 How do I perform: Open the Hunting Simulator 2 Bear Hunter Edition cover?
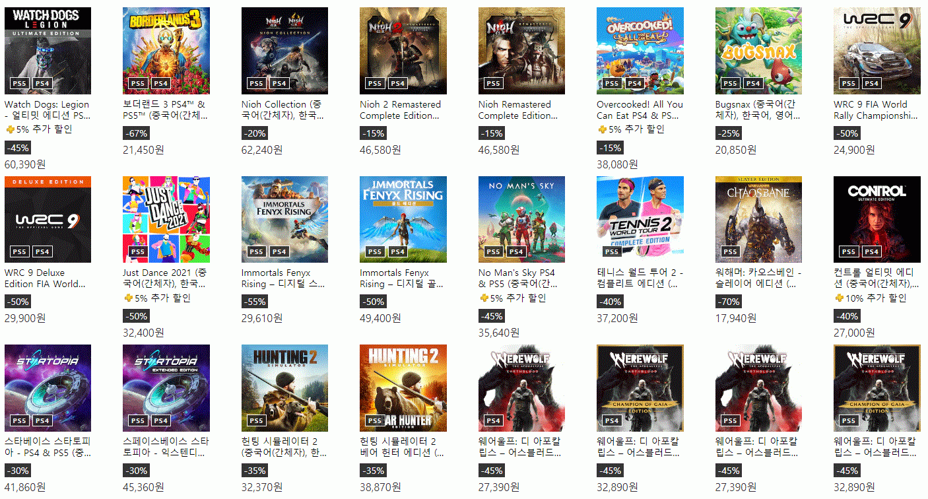[403, 387]
